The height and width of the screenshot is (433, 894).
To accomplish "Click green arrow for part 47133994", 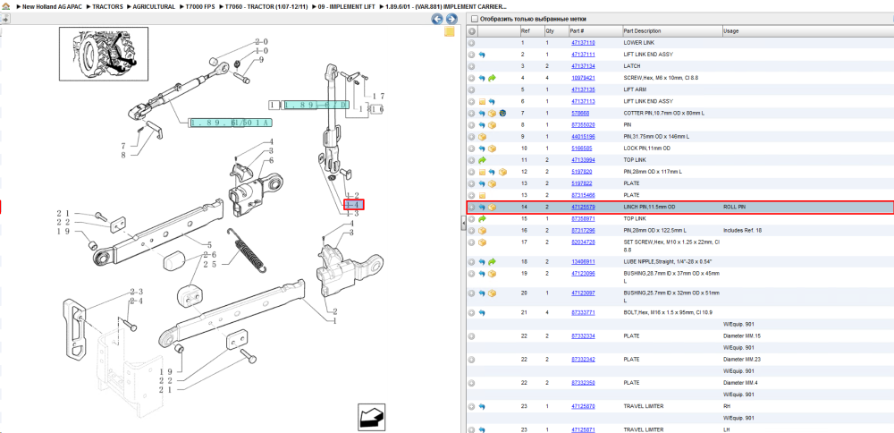I will (x=482, y=160).
